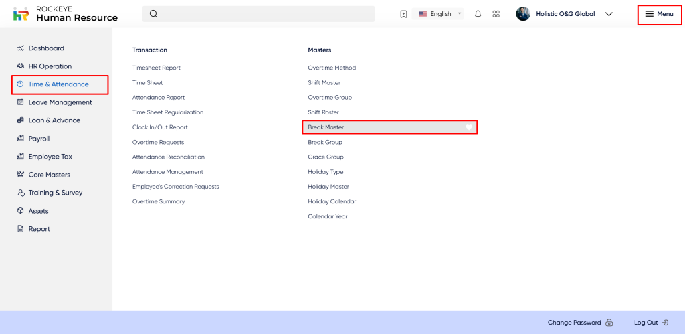Click the bookmark icon in the top bar
685x334 pixels.
(x=403, y=14)
